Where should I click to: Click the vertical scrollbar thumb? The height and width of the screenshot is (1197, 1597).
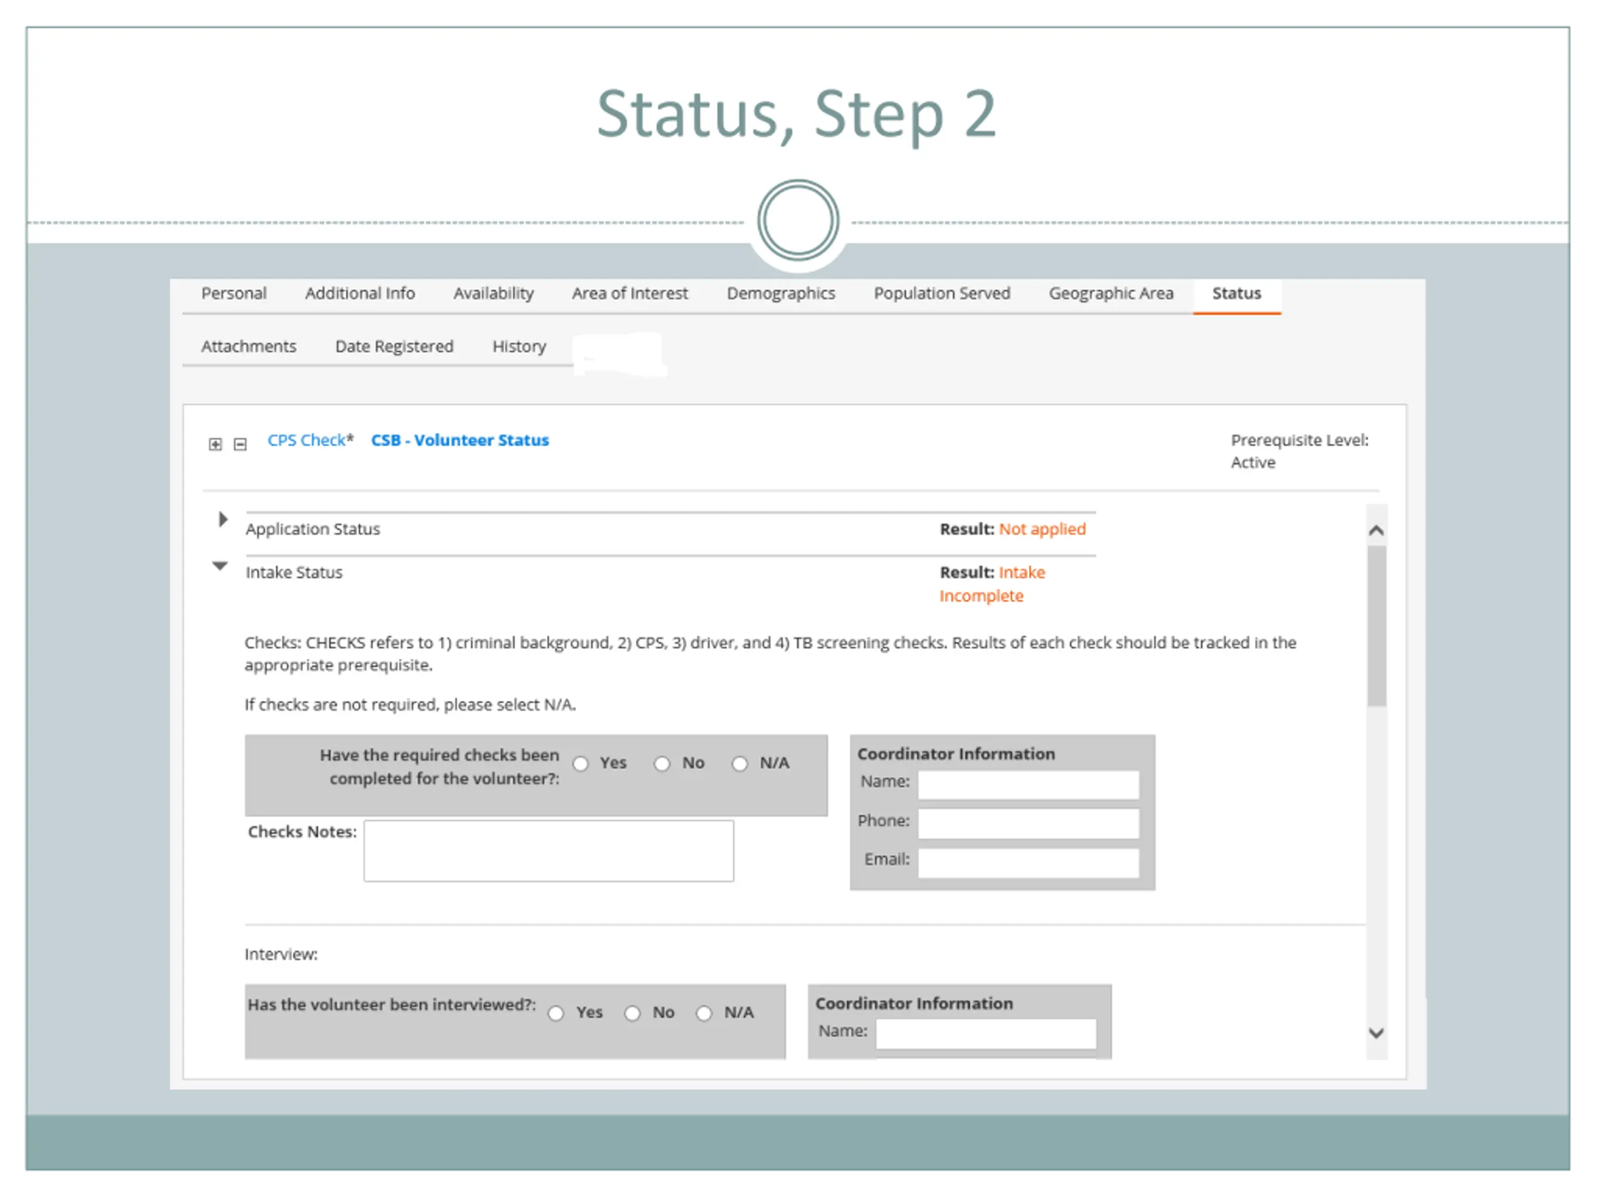(1376, 625)
